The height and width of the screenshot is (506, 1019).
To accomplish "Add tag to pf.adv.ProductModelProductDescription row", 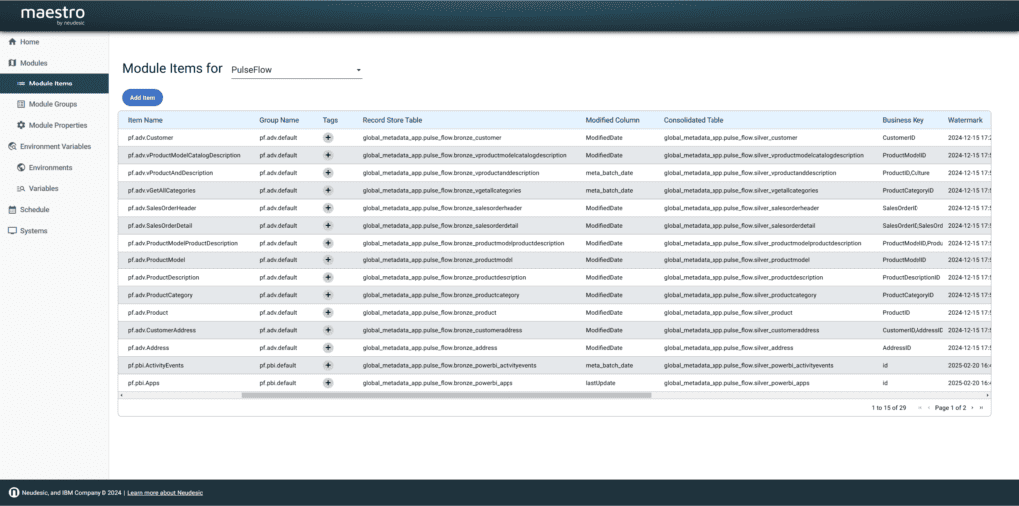I will 328,243.
